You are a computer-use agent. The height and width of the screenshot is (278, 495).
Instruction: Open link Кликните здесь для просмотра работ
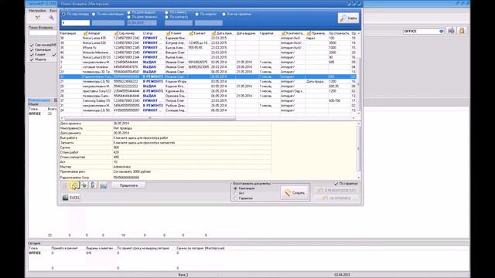(x=141, y=137)
